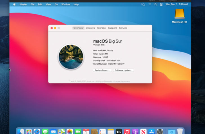The height and width of the screenshot is (134, 205).
Task: Close the About This Mac window
Action: pyautogui.click(x=52, y=28)
